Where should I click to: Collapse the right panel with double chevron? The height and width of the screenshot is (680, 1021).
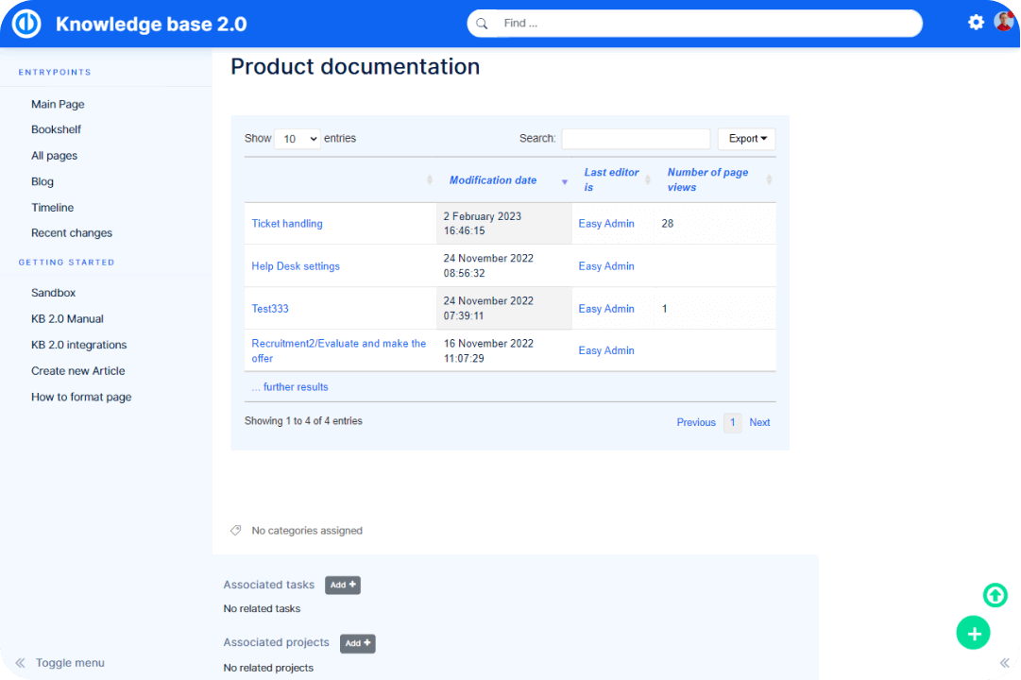1005,663
